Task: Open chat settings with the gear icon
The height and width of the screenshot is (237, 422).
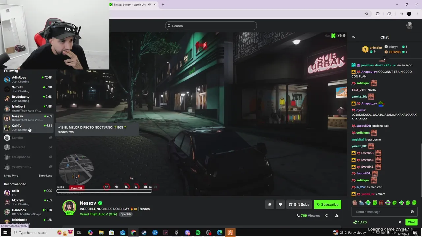Action: point(400,222)
